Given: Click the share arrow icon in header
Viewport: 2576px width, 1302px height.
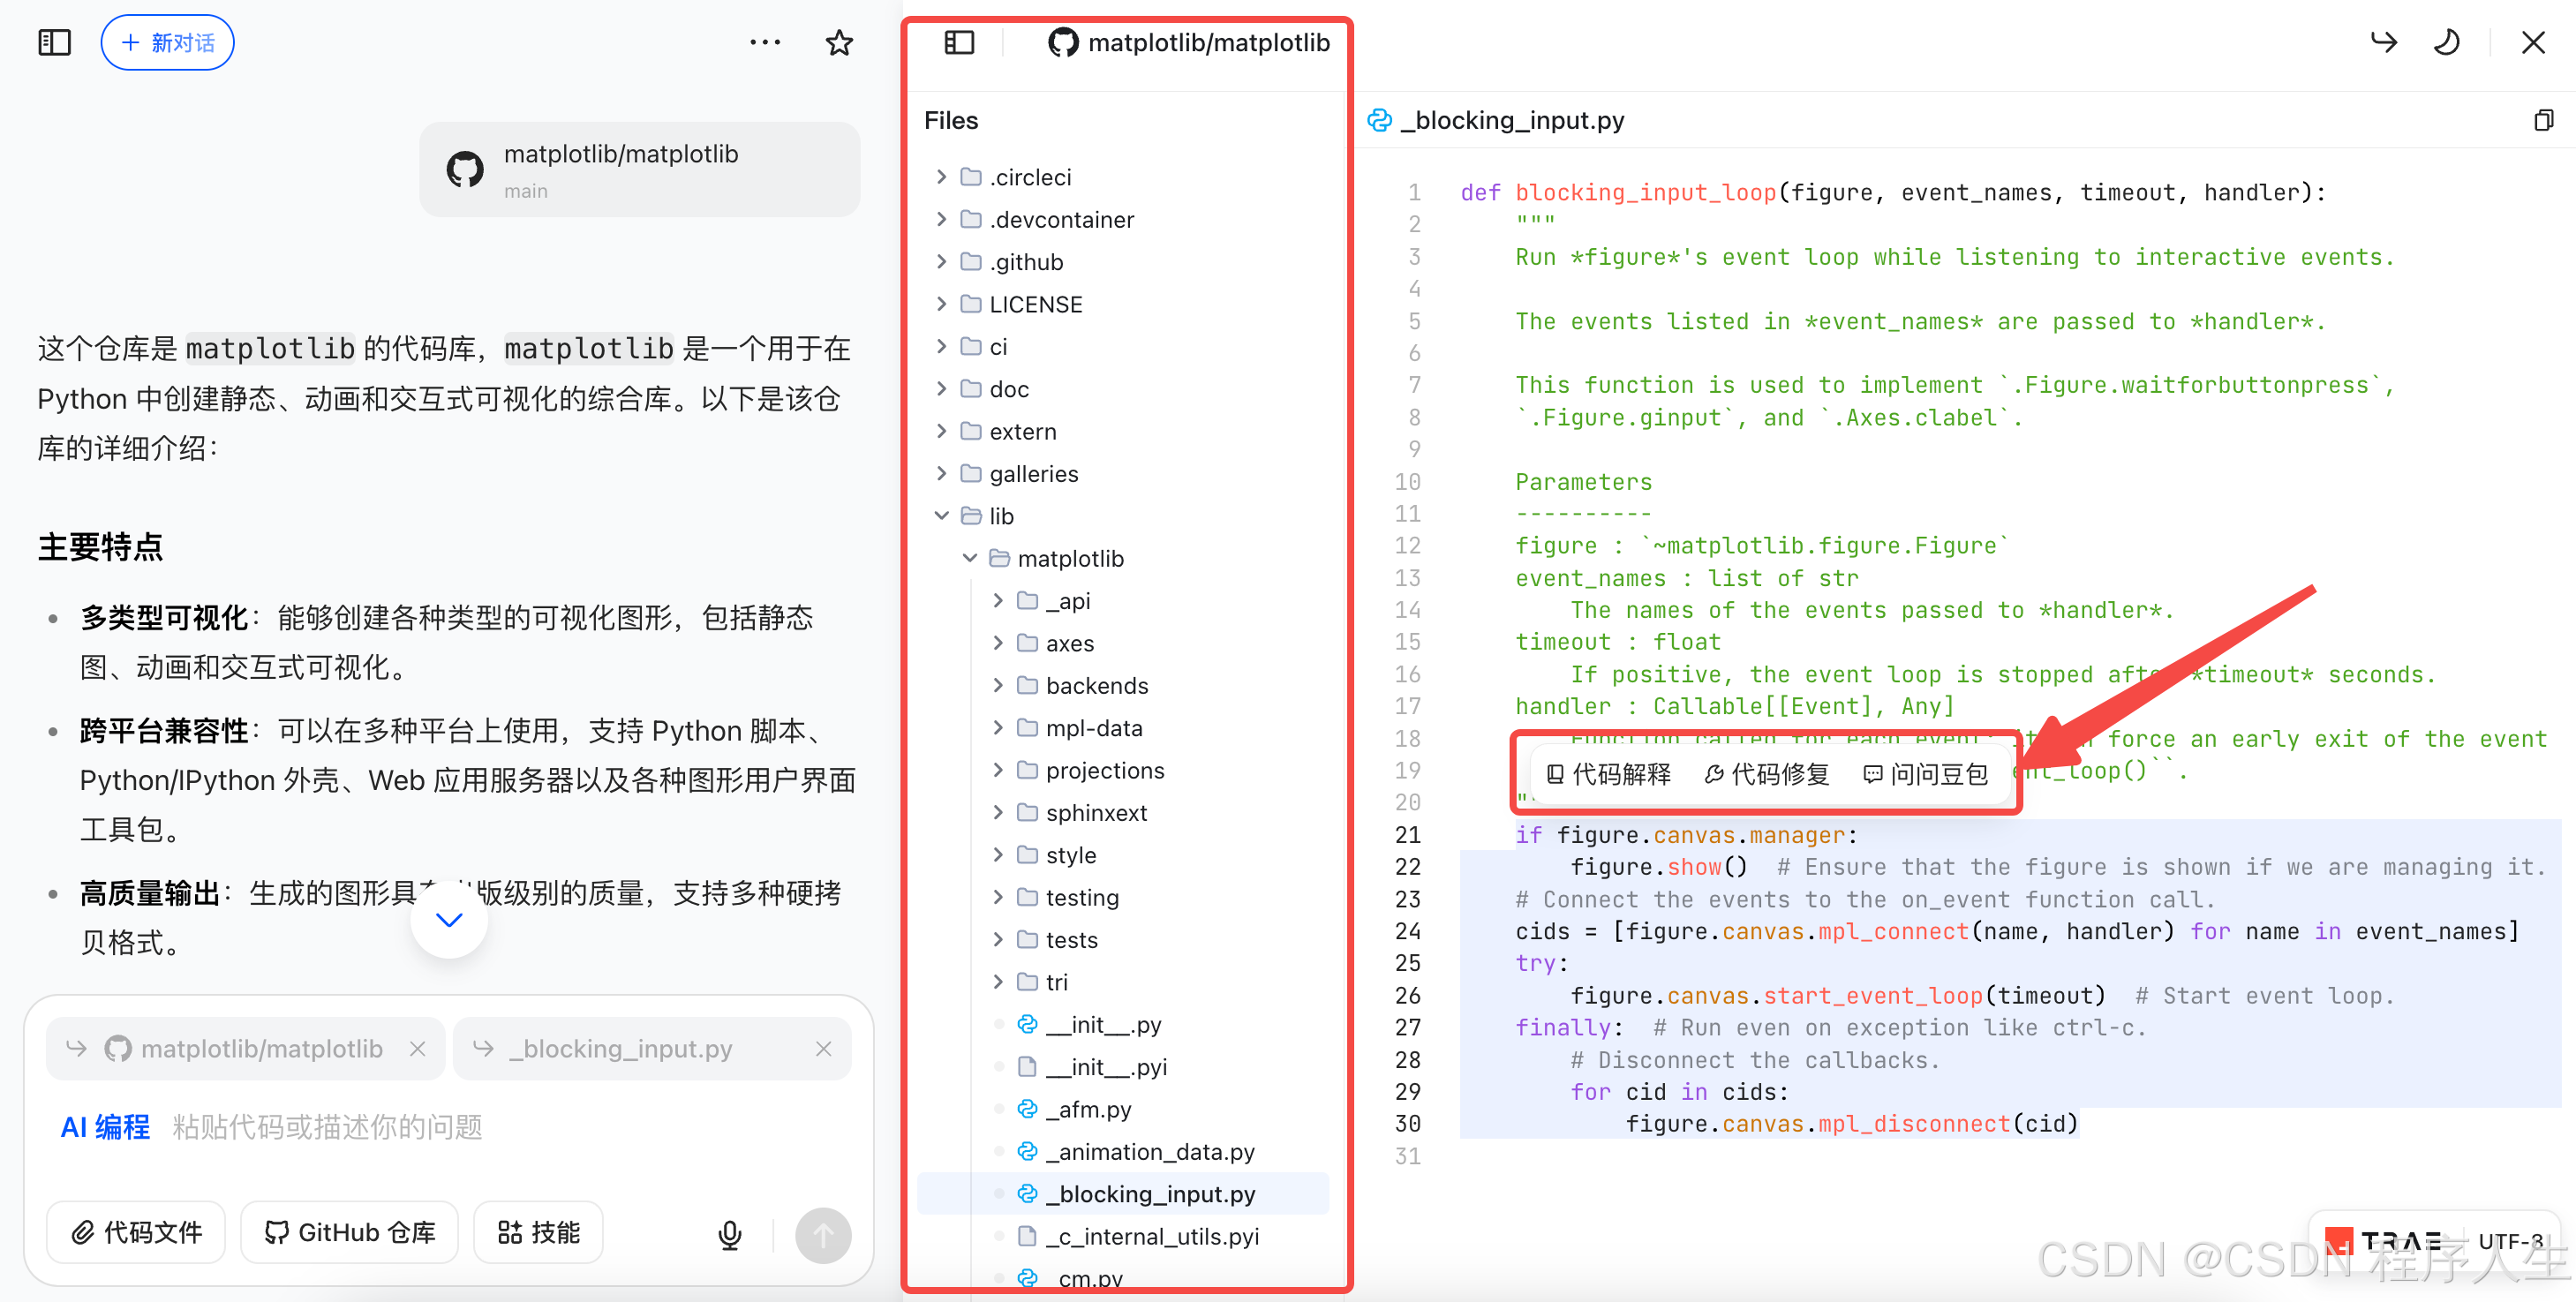Looking at the screenshot, I should (x=2384, y=42).
